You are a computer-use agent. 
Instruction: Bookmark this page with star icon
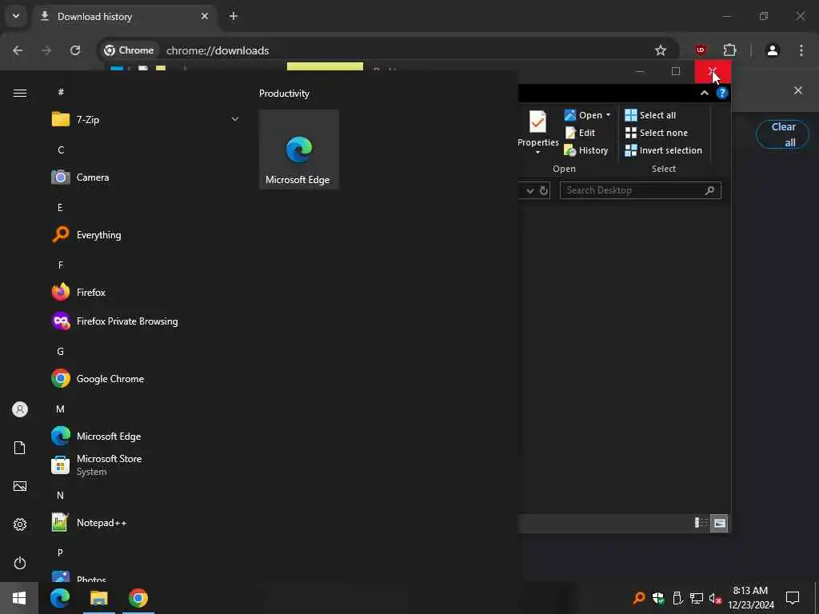(x=661, y=50)
